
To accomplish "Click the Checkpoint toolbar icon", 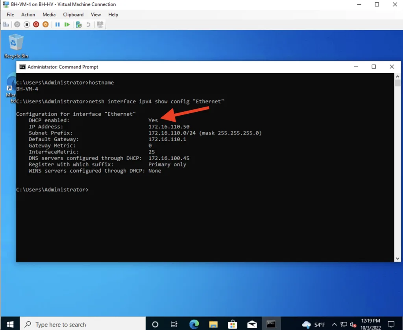I will coord(79,25).
